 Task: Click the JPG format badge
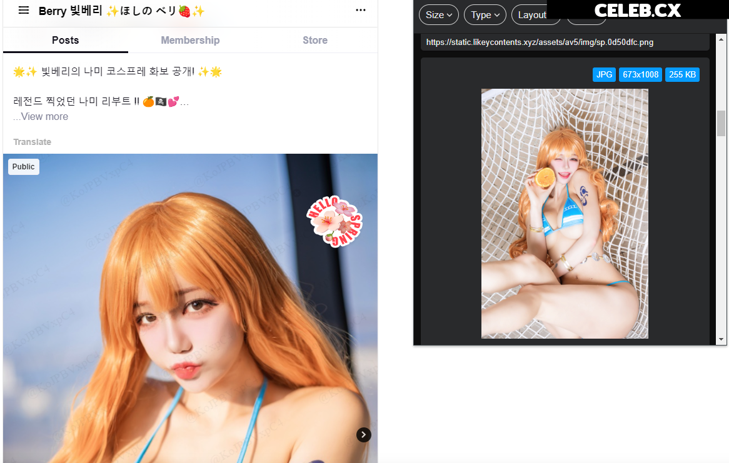click(x=605, y=74)
